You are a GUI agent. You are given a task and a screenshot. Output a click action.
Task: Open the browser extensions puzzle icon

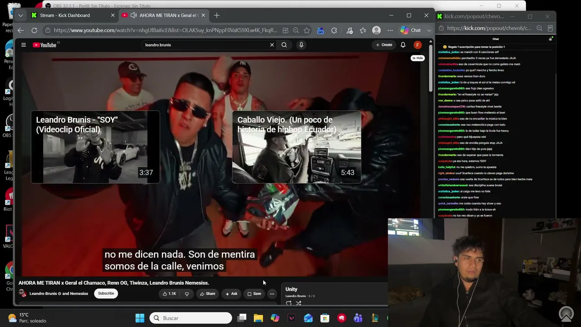click(x=335, y=30)
